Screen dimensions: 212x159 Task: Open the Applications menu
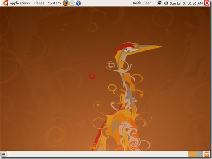(20, 3)
